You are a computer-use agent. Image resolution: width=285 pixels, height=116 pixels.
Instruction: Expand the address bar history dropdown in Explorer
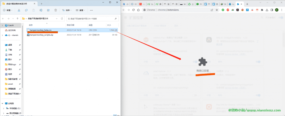(x=57, y=19)
